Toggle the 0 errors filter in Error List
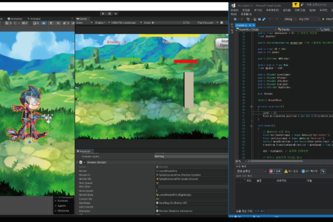Image resolution: width=333 pixels, height=222 pixels. click(x=275, y=171)
